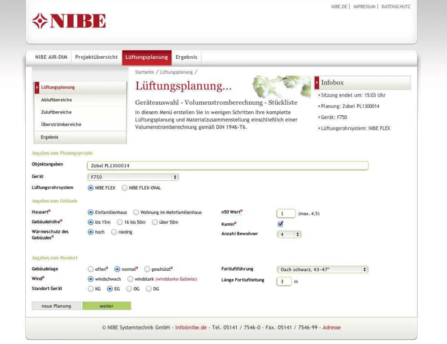
Task: Open the Anzahl Bewohner dropdown
Action: tap(289, 234)
